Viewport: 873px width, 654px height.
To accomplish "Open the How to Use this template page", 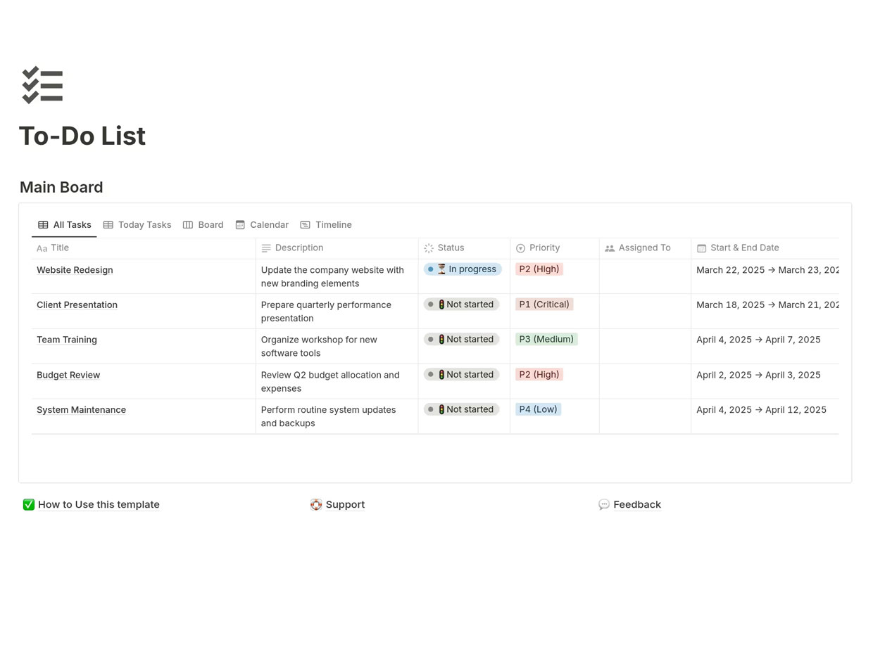I will [99, 504].
